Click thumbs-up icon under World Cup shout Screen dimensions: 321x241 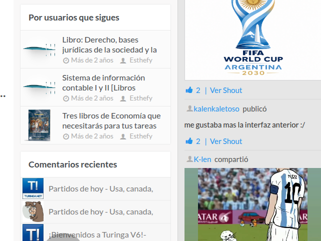189,90
